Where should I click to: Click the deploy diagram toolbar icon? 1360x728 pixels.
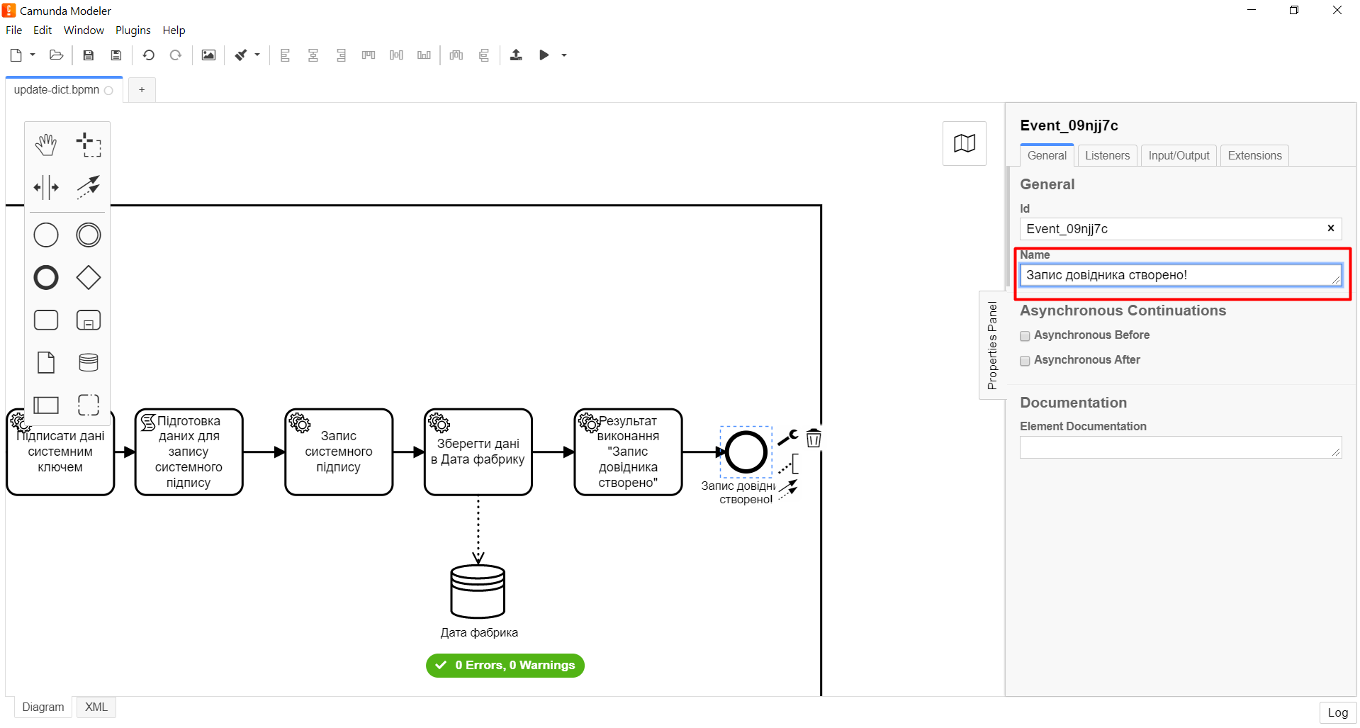(x=516, y=55)
